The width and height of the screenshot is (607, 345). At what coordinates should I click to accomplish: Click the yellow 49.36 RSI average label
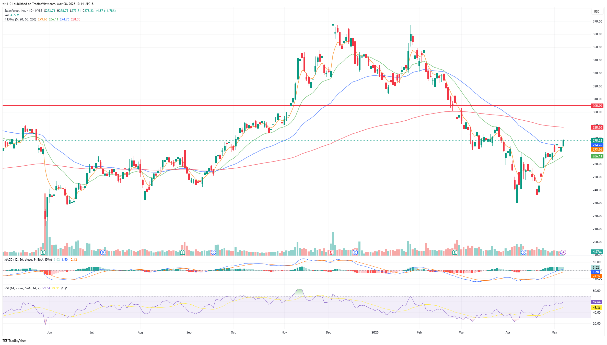click(x=597, y=307)
